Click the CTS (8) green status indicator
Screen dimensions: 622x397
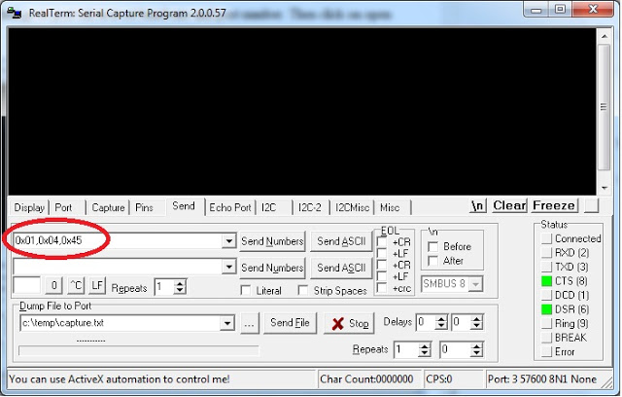pos(547,280)
